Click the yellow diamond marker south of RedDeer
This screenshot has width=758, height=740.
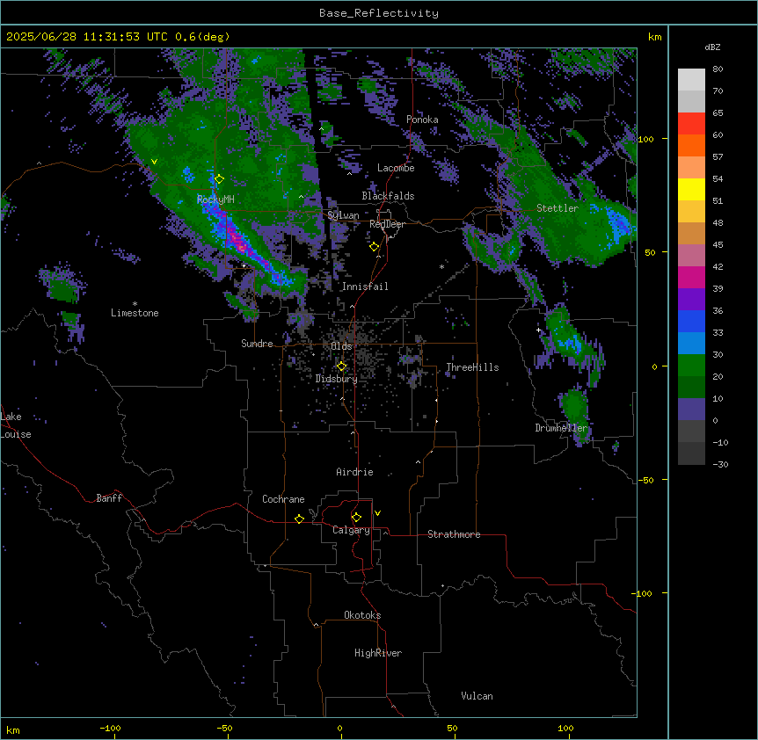pyautogui.click(x=374, y=247)
